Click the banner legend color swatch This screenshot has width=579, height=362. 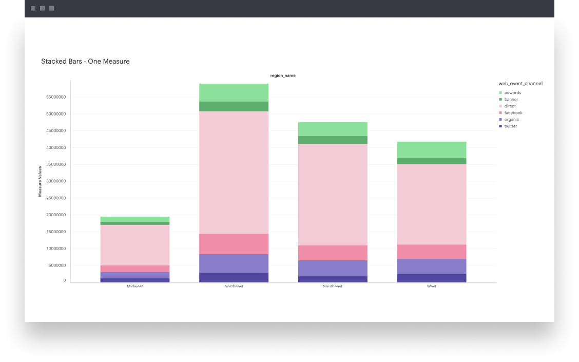coord(500,100)
